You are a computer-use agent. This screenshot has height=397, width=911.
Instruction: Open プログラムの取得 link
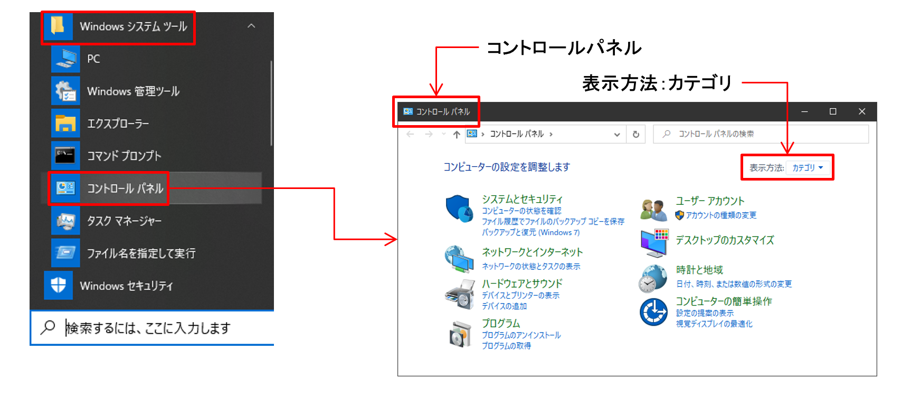(507, 346)
